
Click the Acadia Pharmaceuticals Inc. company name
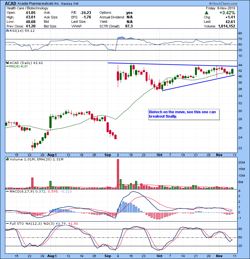38,3
